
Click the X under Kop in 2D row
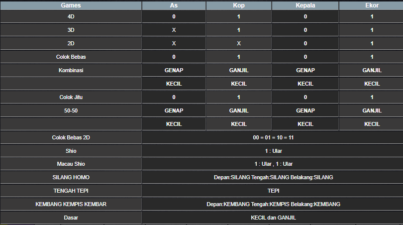click(239, 43)
